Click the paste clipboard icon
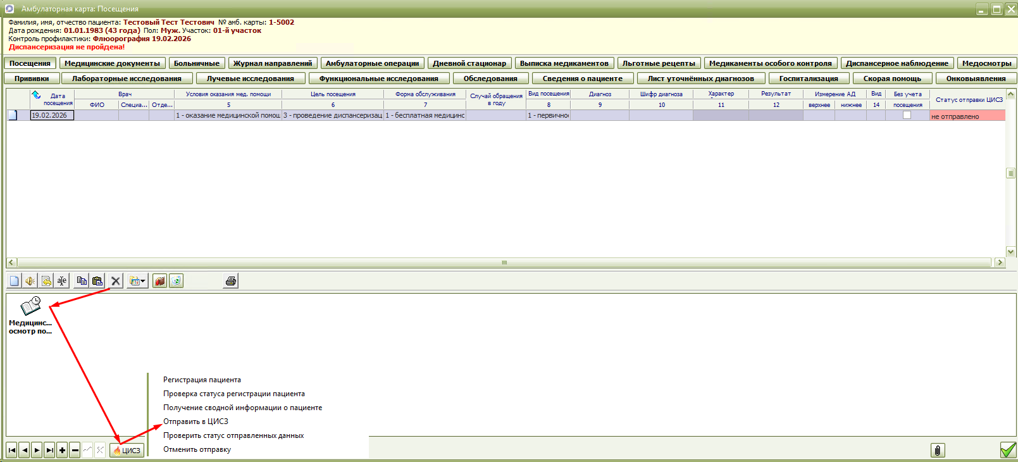 (x=97, y=281)
